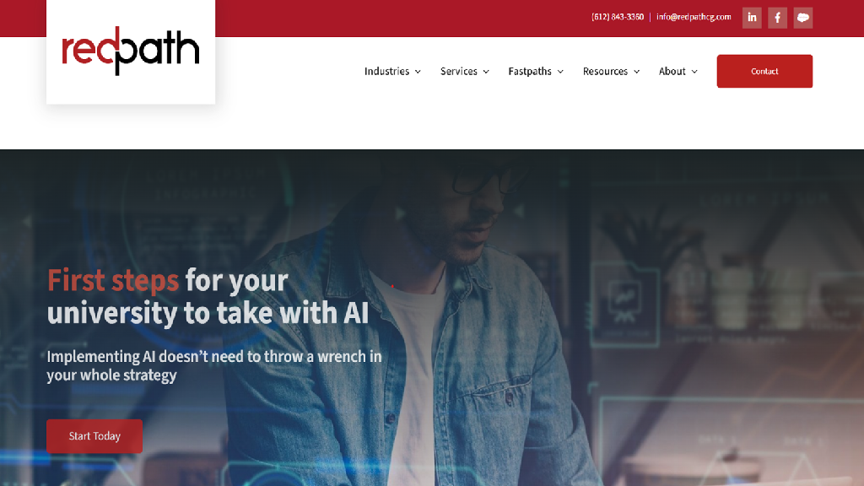Click the Start Today button

94,436
